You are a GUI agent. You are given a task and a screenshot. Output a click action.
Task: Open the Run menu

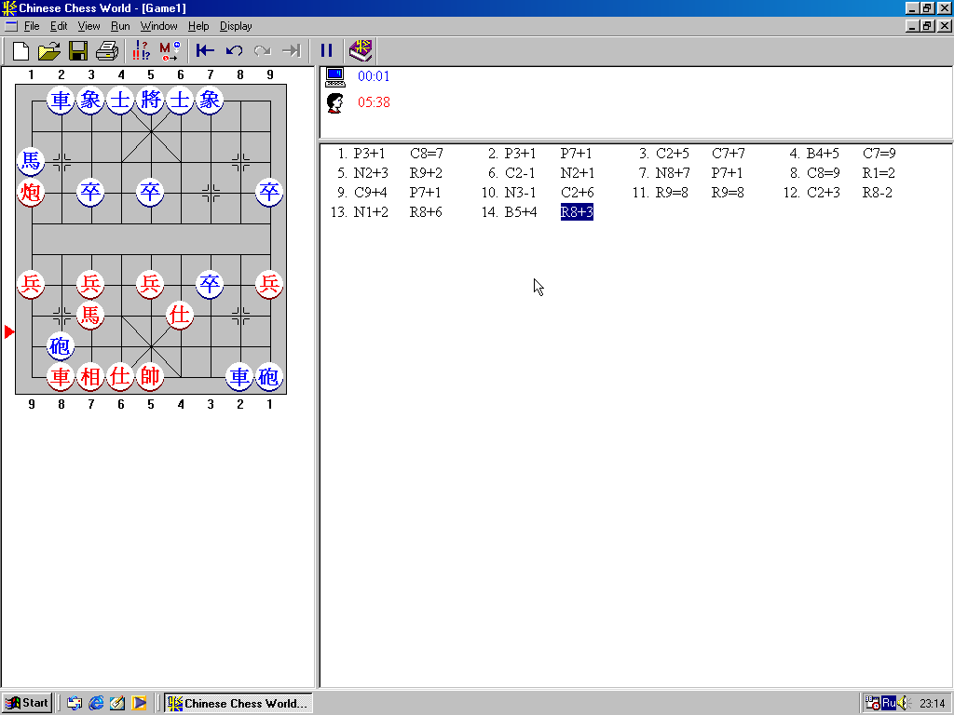click(120, 26)
